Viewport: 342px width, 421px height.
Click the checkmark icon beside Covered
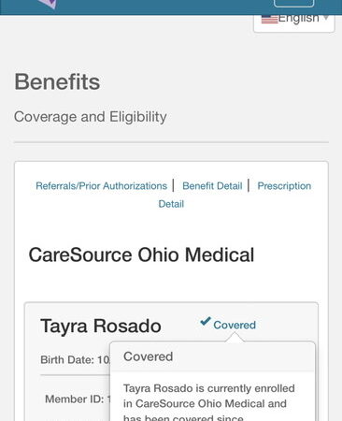coord(206,321)
